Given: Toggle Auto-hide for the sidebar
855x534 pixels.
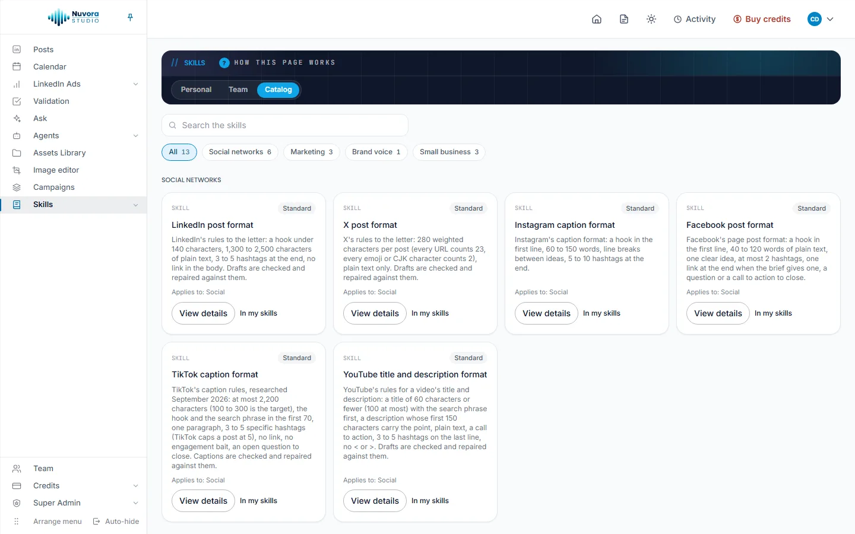Looking at the screenshot, I should (116, 522).
